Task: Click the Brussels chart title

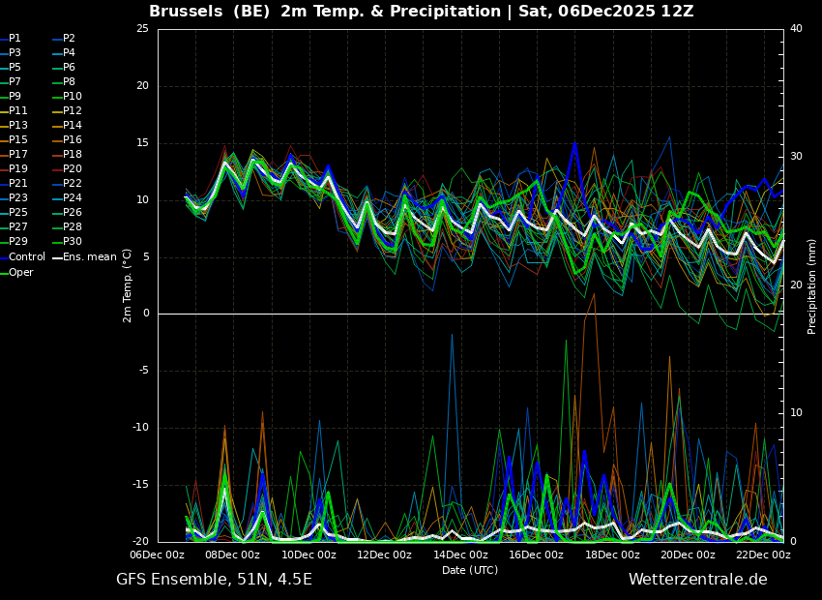Action: point(421,12)
